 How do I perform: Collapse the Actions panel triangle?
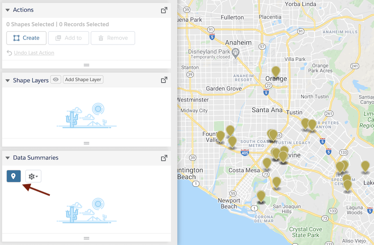coord(7,10)
